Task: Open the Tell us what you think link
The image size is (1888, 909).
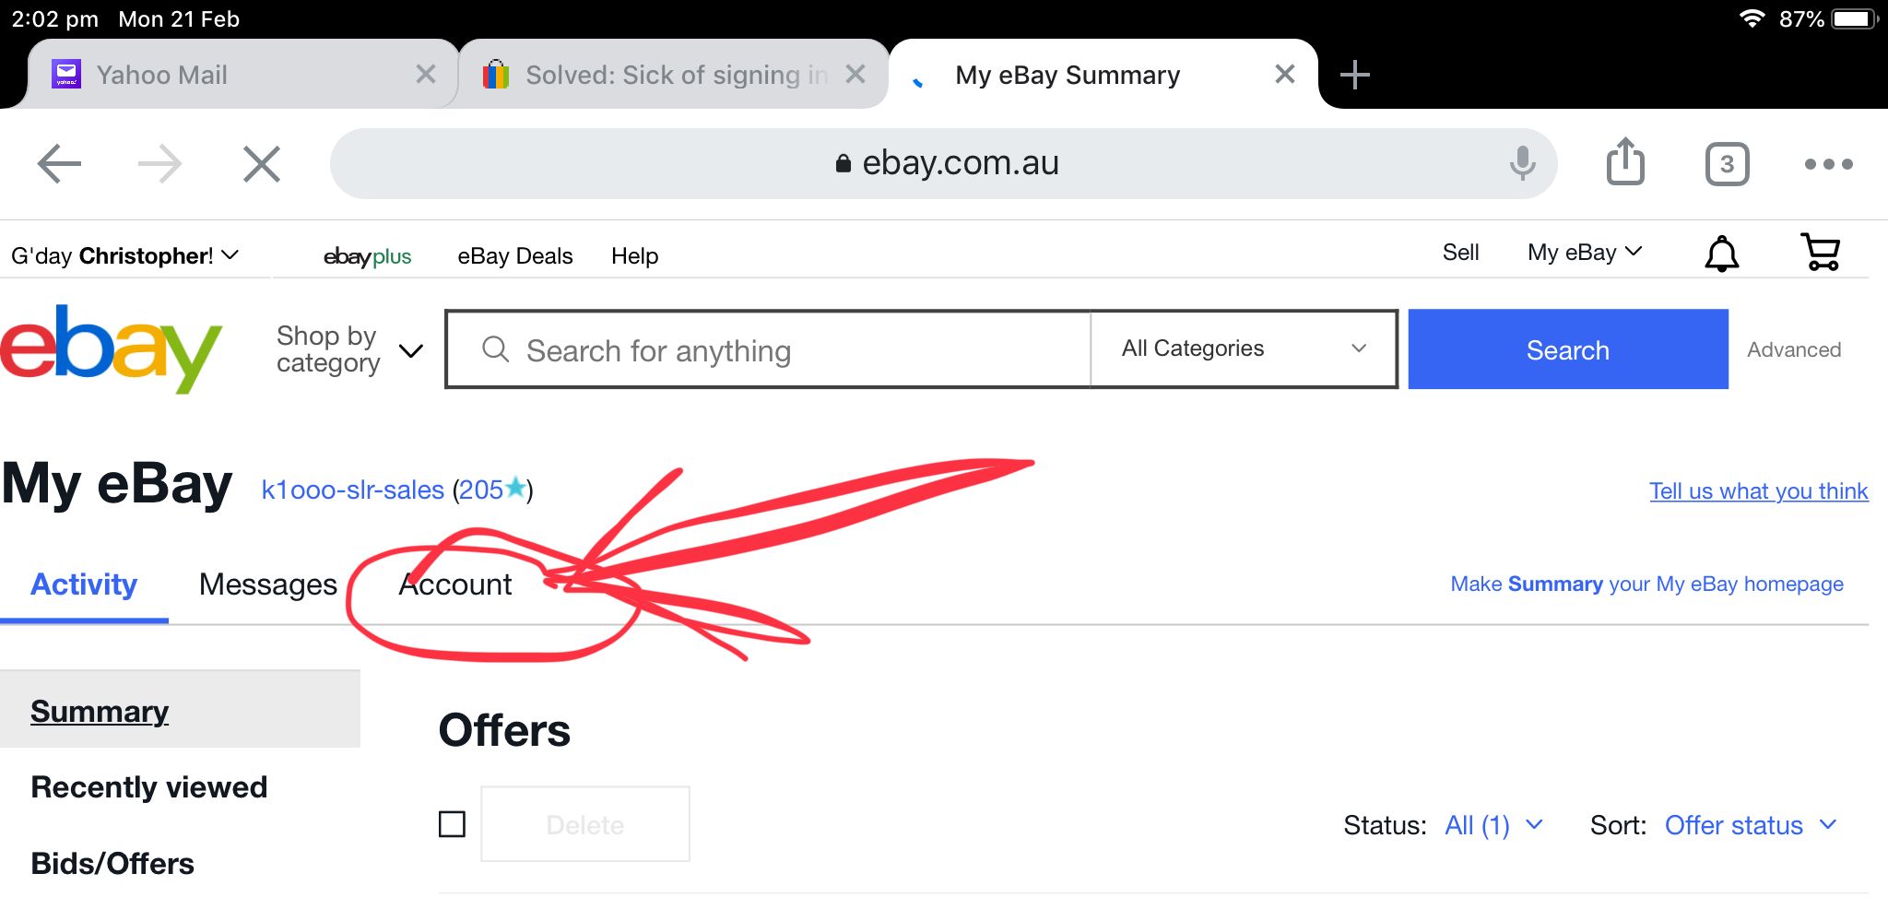Action: (1758, 491)
